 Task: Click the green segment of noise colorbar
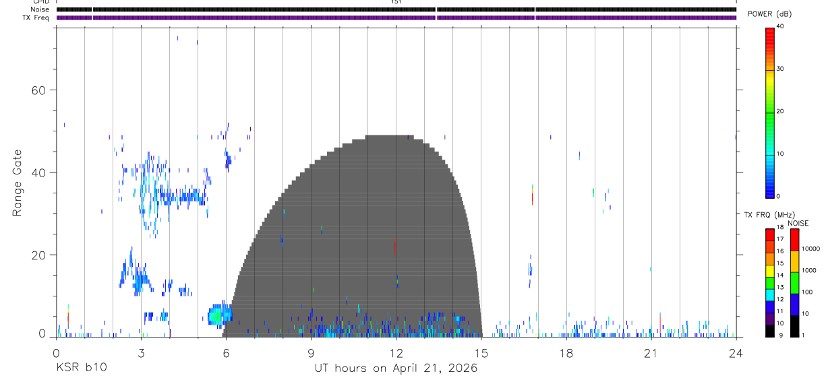point(794,283)
